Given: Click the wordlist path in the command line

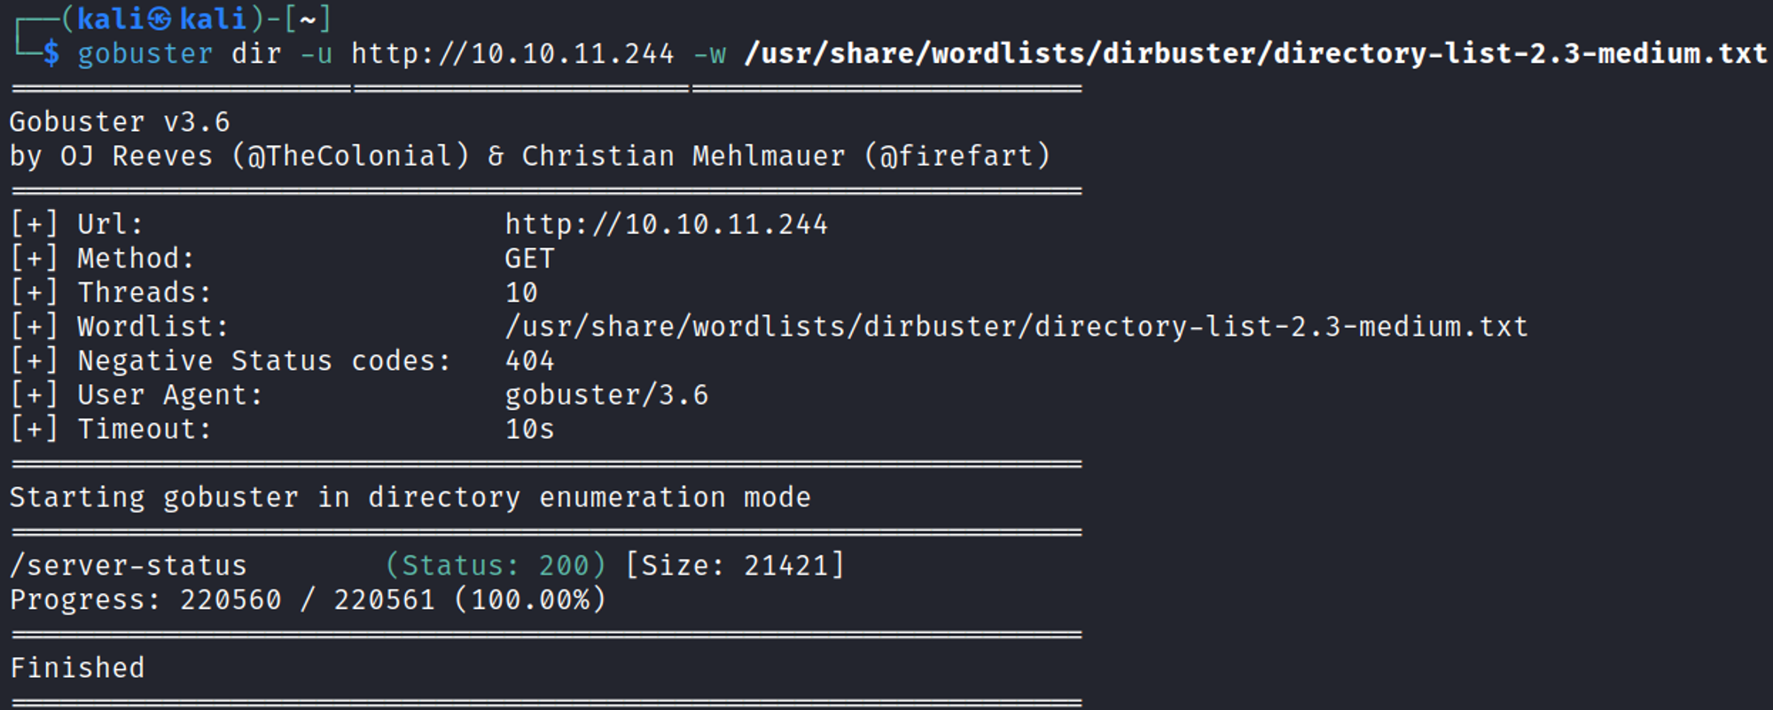Looking at the screenshot, I should point(1255,54).
